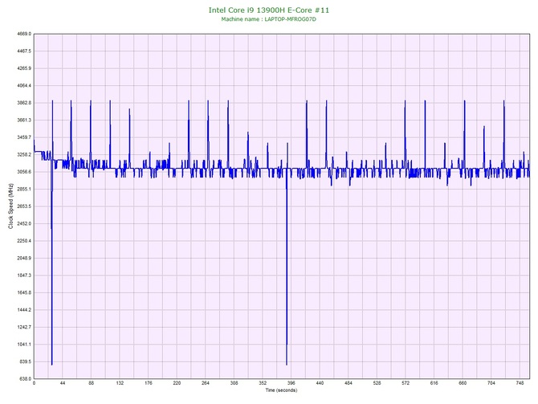Click the 132 tick on the time axis
This screenshot has width=538, height=404.
pos(120,383)
